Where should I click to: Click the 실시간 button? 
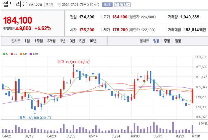click(107, 5)
